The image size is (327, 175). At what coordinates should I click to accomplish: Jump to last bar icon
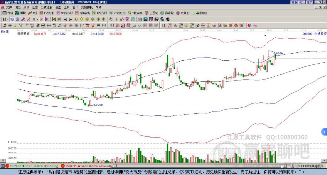pyautogui.click(x=59, y=19)
